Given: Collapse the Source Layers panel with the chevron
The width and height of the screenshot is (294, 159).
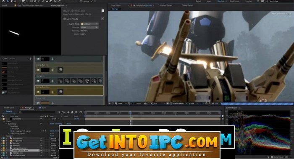Looking at the screenshot, I should click(x=30, y=59).
